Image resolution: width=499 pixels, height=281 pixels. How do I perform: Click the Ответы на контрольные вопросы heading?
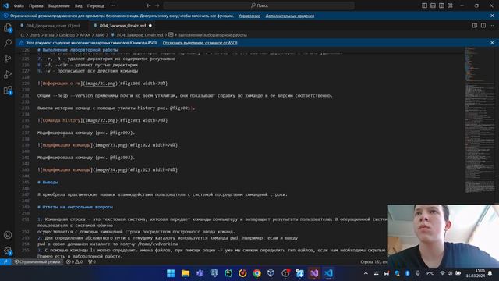(75, 207)
